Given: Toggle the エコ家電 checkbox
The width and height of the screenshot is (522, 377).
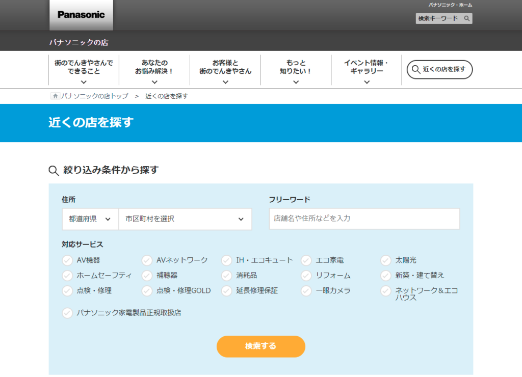Looking at the screenshot, I should [x=306, y=260].
